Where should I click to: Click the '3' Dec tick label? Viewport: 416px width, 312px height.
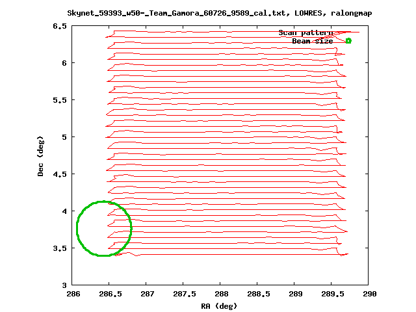point(64,285)
